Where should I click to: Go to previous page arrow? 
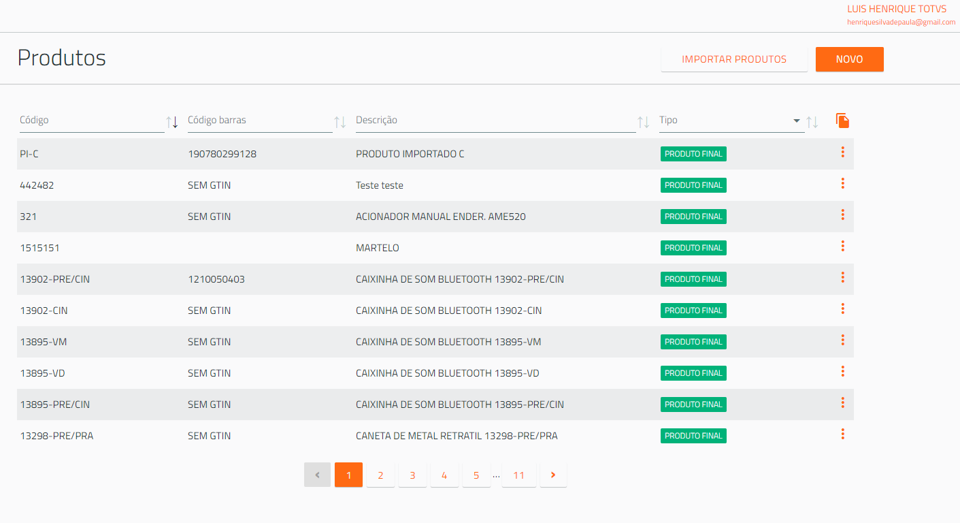[x=317, y=475]
